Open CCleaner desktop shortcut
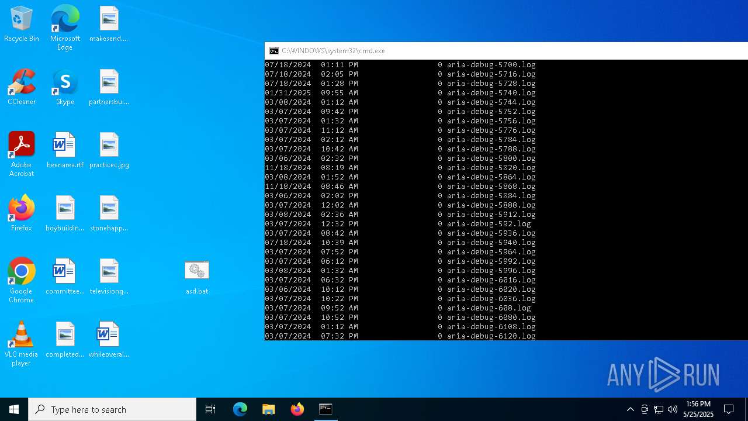748x421 pixels. (22, 88)
